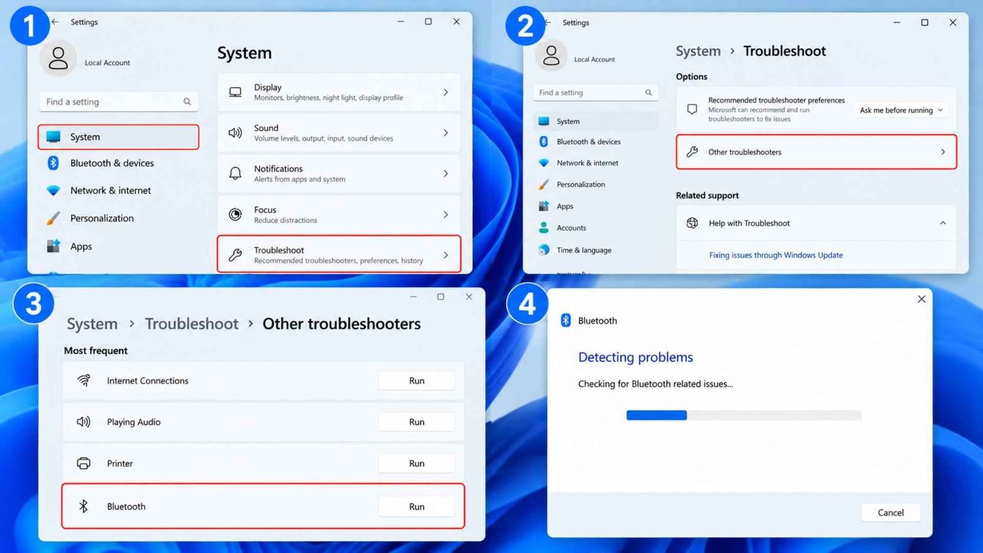Click the Bluetooth logo in the window 4 dialog header
The width and height of the screenshot is (983, 553).
pos(566,321)
